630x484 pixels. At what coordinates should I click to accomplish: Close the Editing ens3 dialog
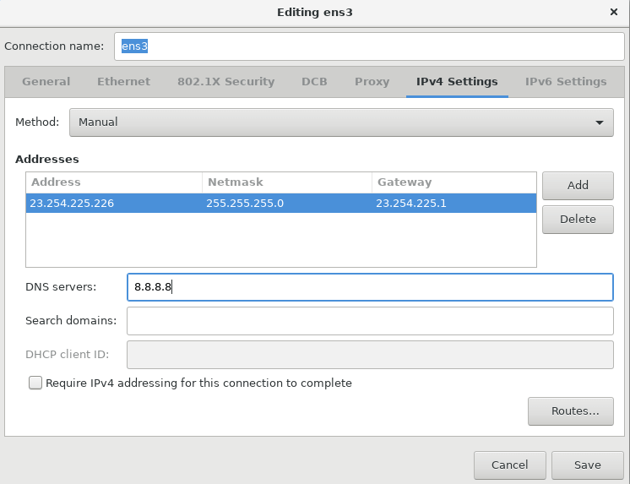pyautogui.click(x=614, y=13)
